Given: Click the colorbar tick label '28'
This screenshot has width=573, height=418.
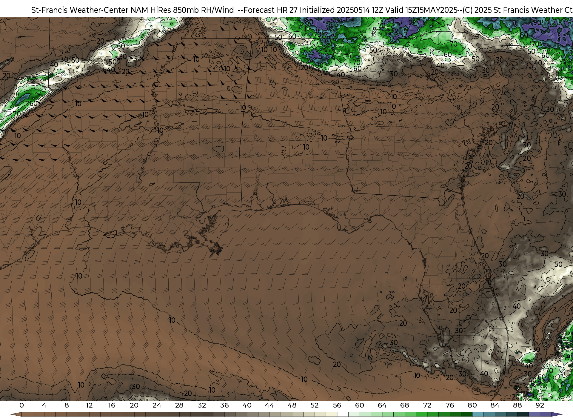Looking at the screenshot, I should coord(179,405).
